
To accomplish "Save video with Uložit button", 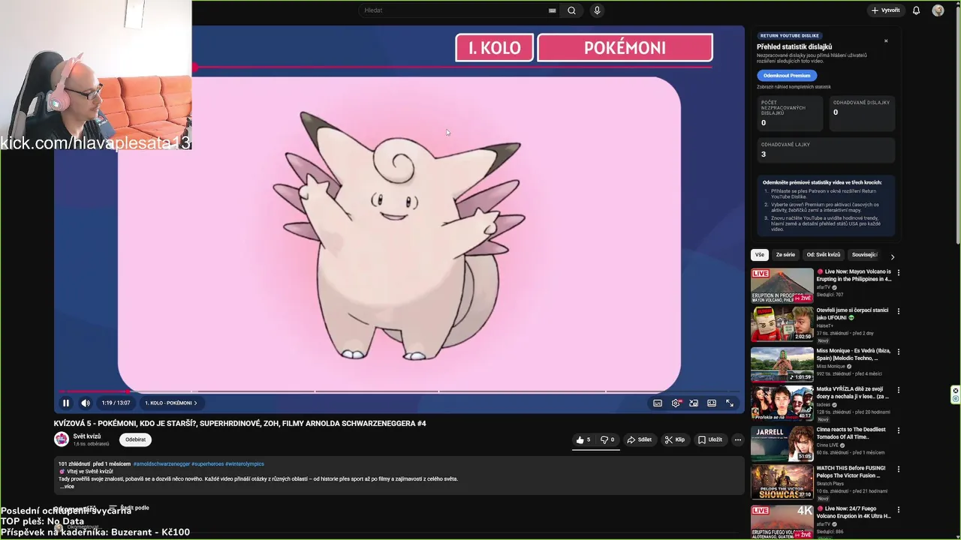I will click(710, 439).
